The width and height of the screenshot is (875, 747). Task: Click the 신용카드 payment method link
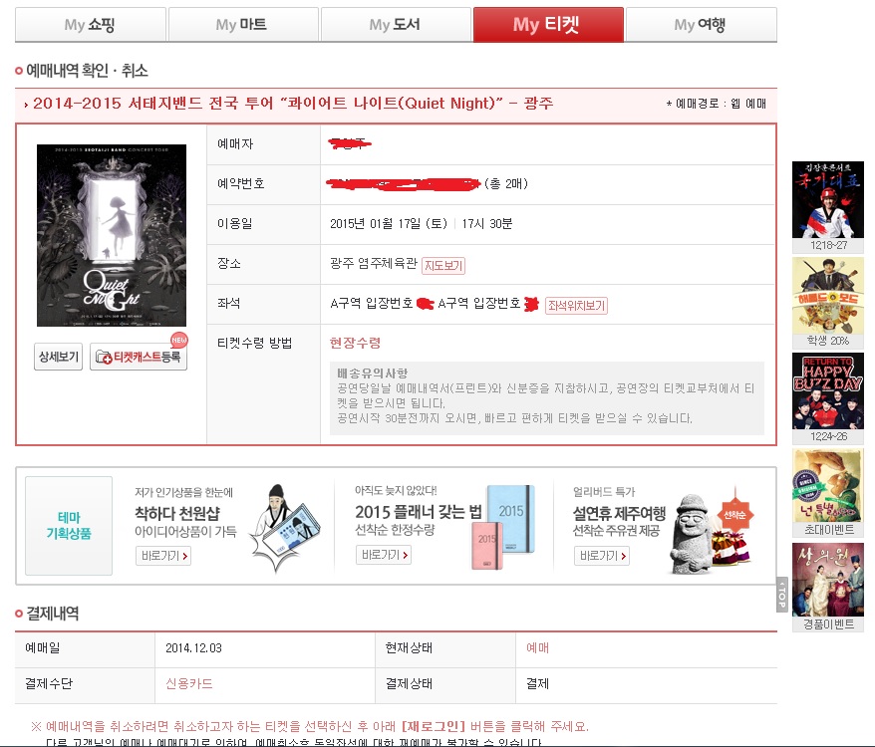coord(189,683)
